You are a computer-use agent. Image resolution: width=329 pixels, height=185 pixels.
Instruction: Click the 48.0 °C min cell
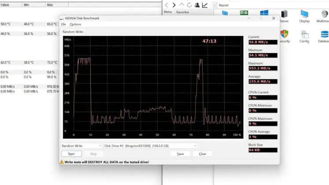pos(29,24)
